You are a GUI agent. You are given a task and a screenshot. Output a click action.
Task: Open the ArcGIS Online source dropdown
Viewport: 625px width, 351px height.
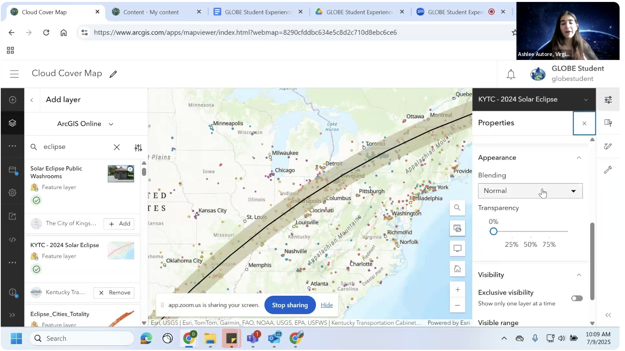85,124
